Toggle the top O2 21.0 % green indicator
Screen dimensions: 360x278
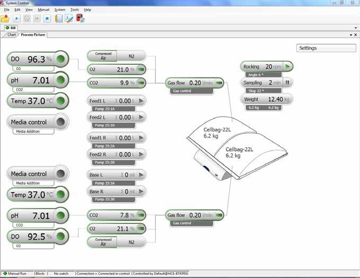coord(141,69)
